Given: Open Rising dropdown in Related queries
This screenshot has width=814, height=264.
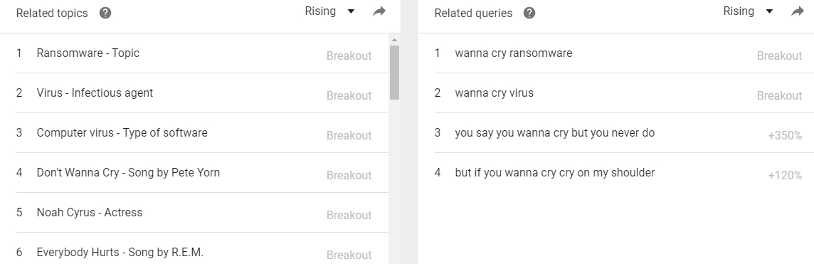Looking at the screenshot, I should (748, 11).
